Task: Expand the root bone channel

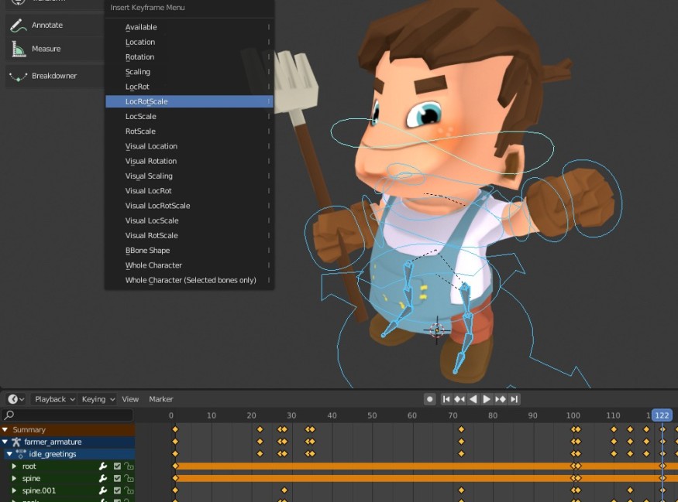Action: (x=14, y=466)
